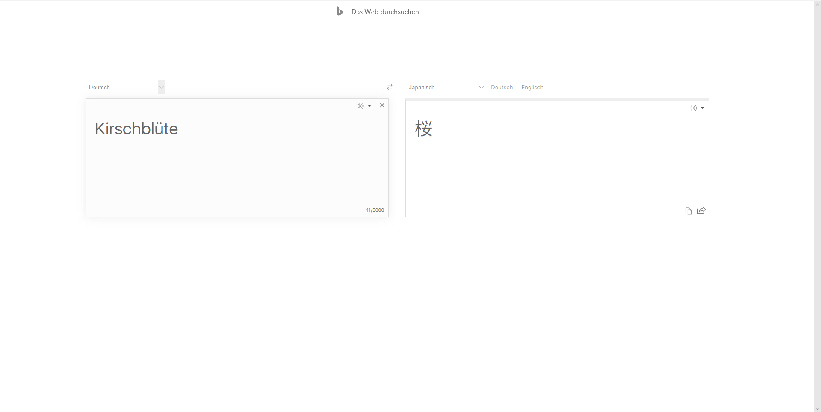821x412 pixels.
Task: Click the translated word 桜
Action: coord(423,129)
